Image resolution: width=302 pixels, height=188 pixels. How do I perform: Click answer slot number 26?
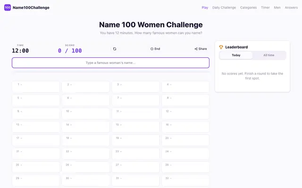86,167
